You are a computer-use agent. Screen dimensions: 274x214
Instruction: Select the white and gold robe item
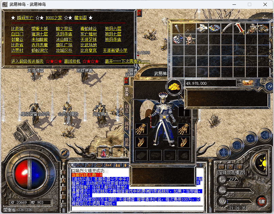coord(202,28)
